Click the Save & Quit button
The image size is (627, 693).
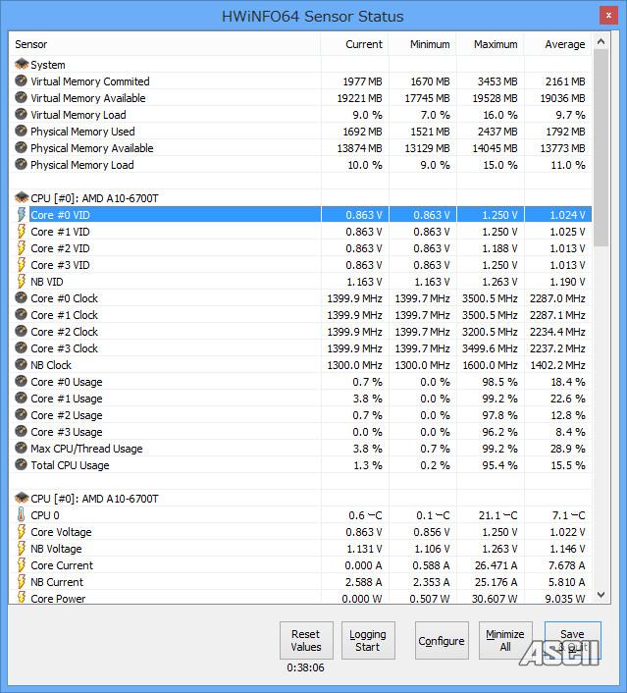pos(573,640)
